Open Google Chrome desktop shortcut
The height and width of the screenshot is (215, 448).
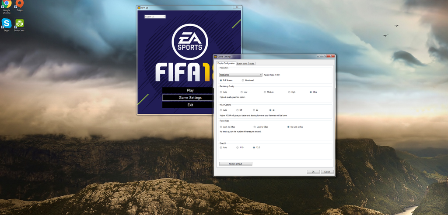click(x=6, y=7)
